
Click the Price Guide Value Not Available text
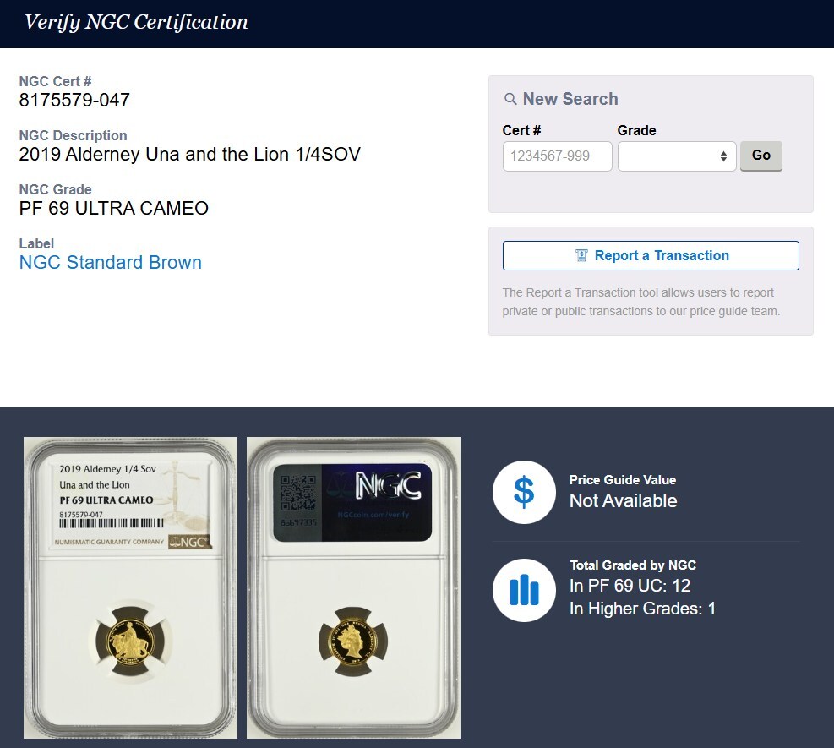tap(623, 500)
